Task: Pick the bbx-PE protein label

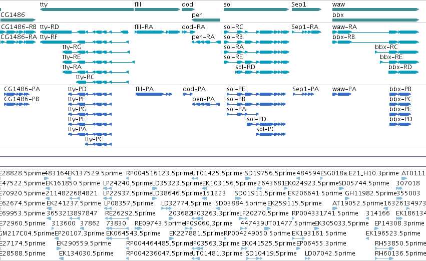Action: 400,109
